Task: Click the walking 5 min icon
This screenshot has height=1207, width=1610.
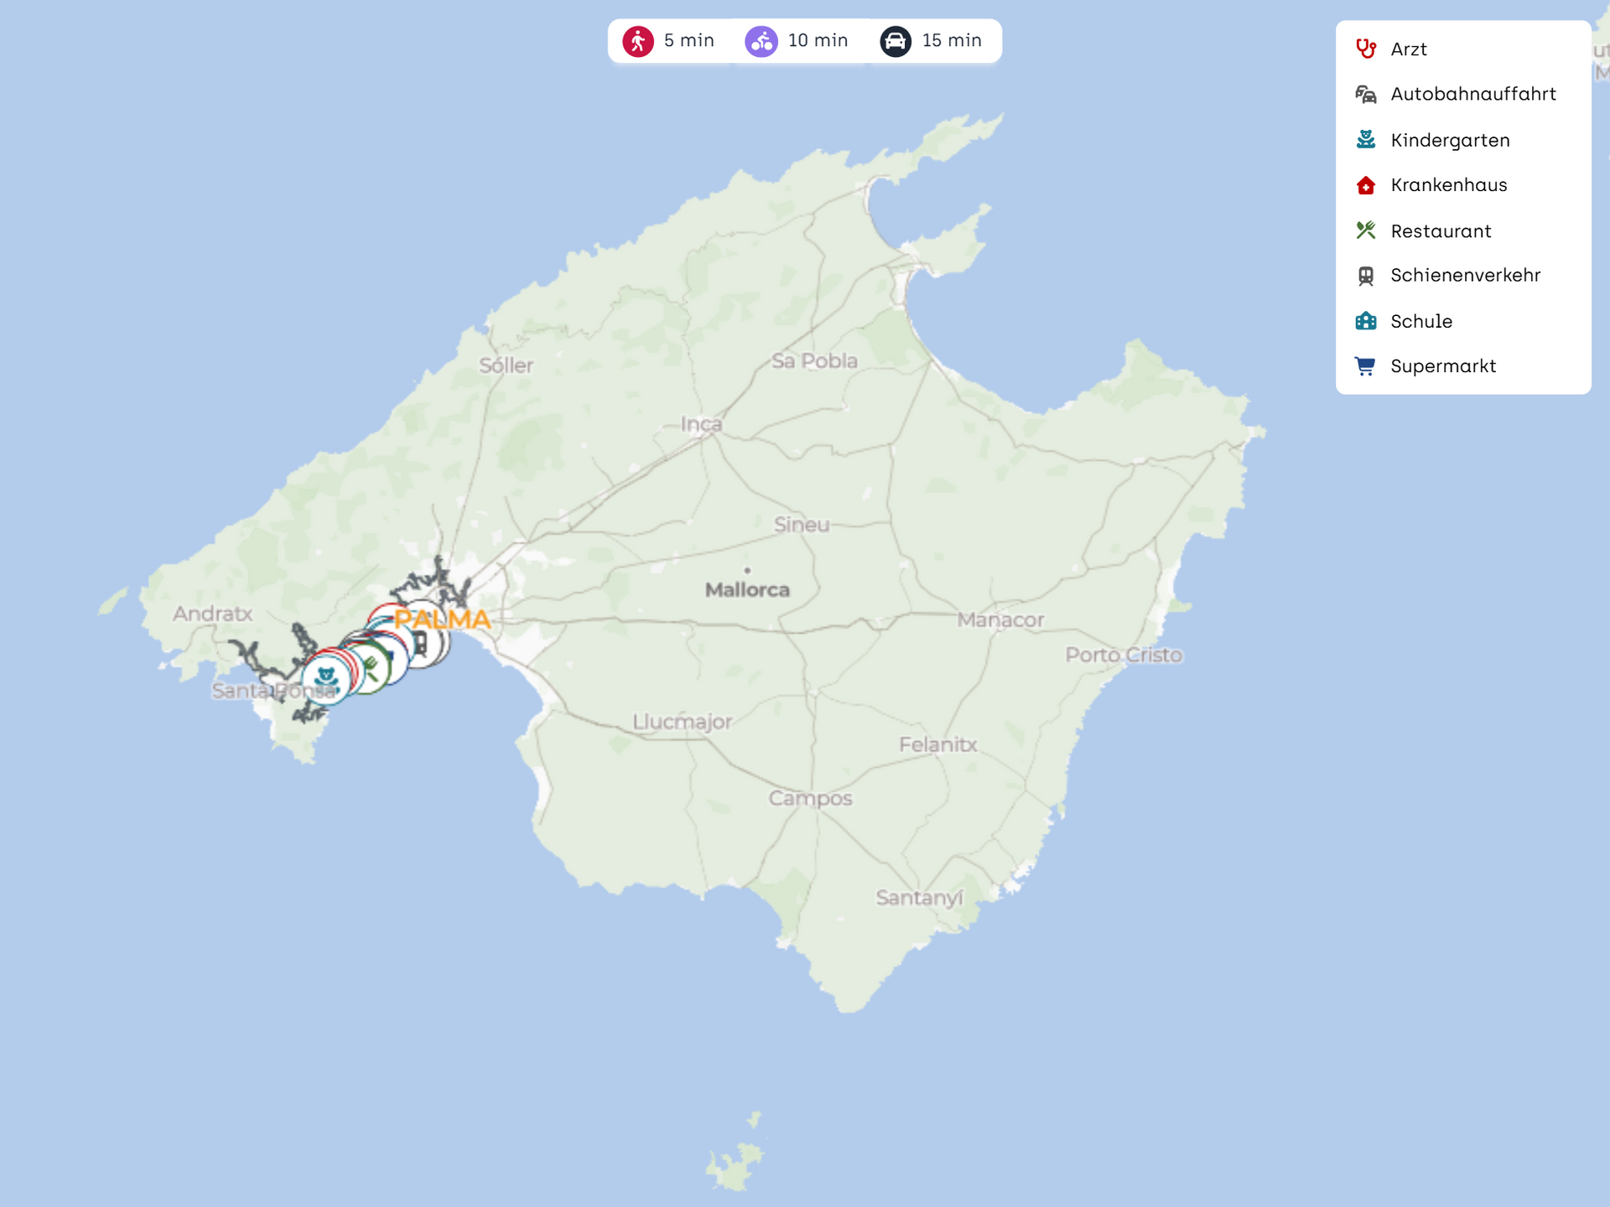Action: tap(638, 41)
